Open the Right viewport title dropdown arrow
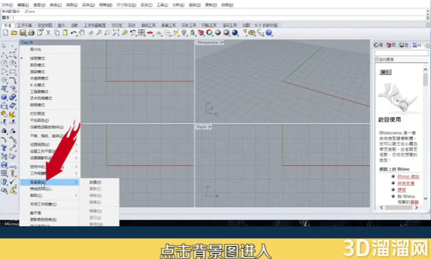This screenshot has height=259, width=431. [210, 127]
